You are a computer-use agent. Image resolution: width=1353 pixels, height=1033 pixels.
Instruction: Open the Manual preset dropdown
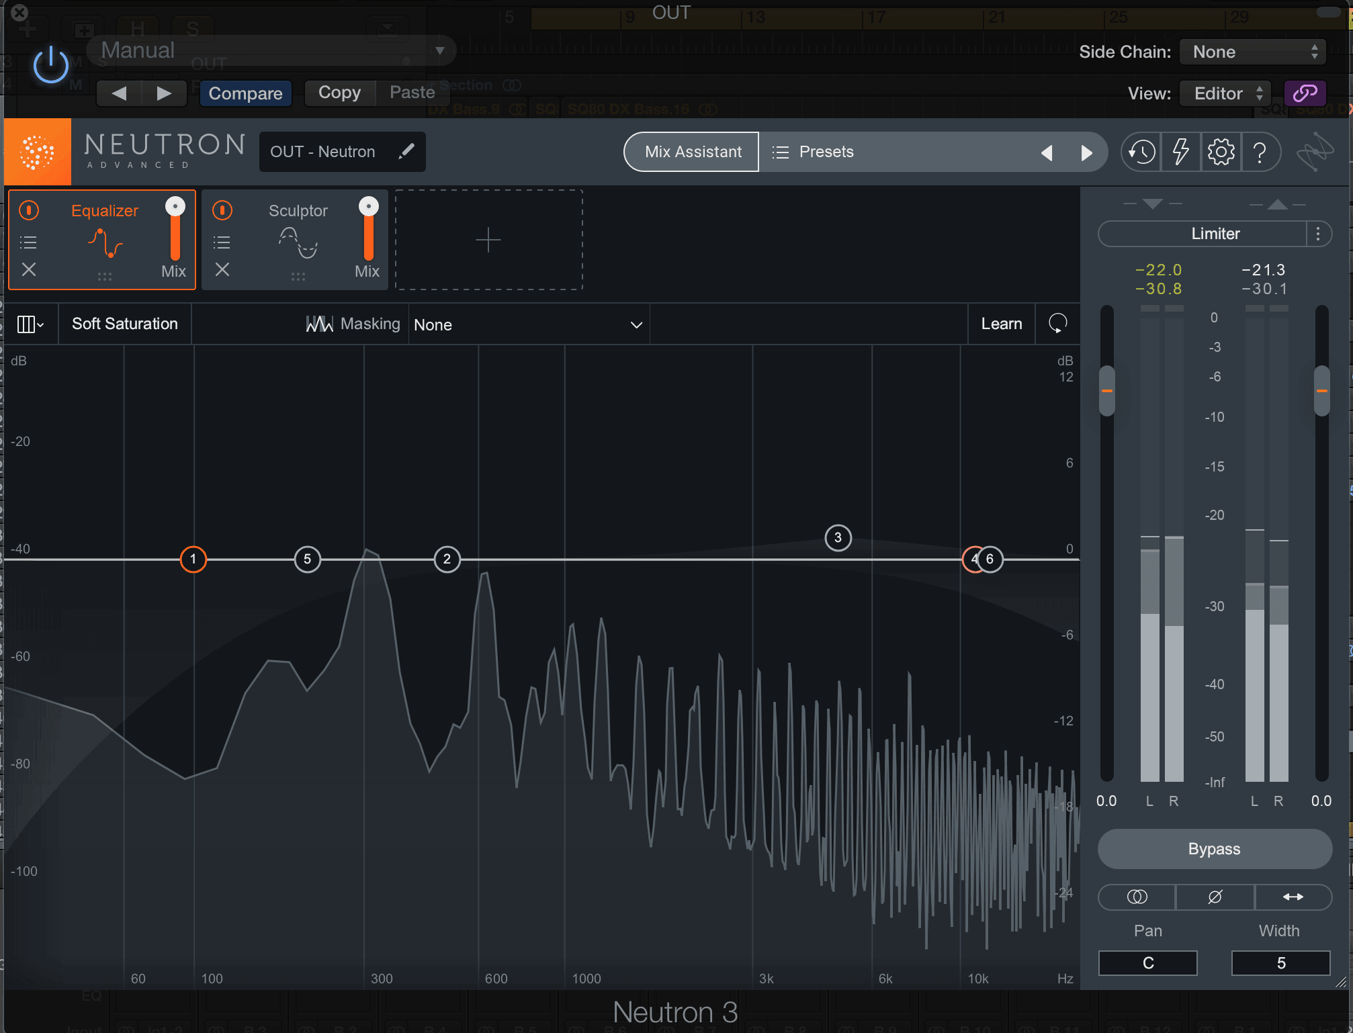272,50
